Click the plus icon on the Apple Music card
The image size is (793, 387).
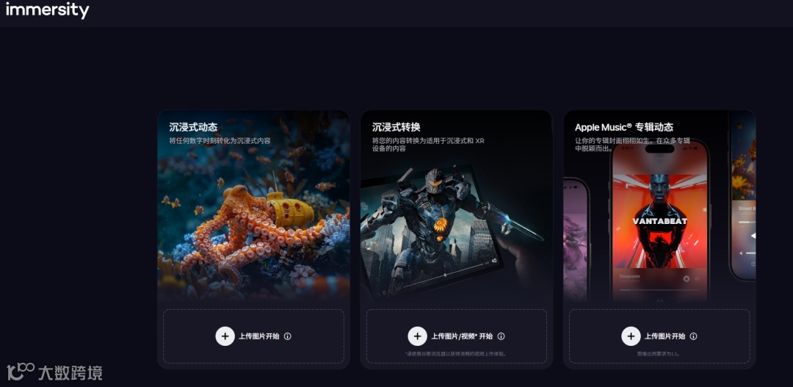point(631,336)
